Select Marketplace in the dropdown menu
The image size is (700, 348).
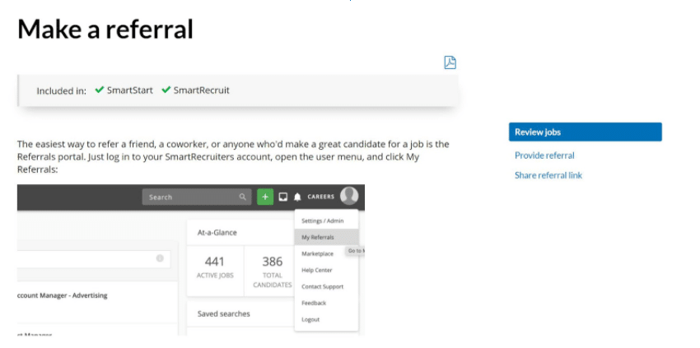(x=317, y=253)
